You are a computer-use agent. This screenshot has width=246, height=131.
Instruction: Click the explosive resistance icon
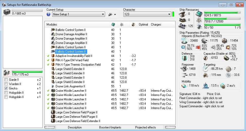(x=228, y=47)
